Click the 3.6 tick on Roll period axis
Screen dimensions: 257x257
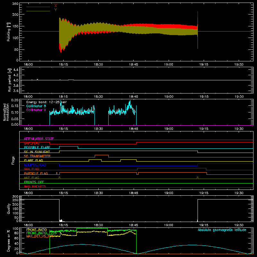16,91
